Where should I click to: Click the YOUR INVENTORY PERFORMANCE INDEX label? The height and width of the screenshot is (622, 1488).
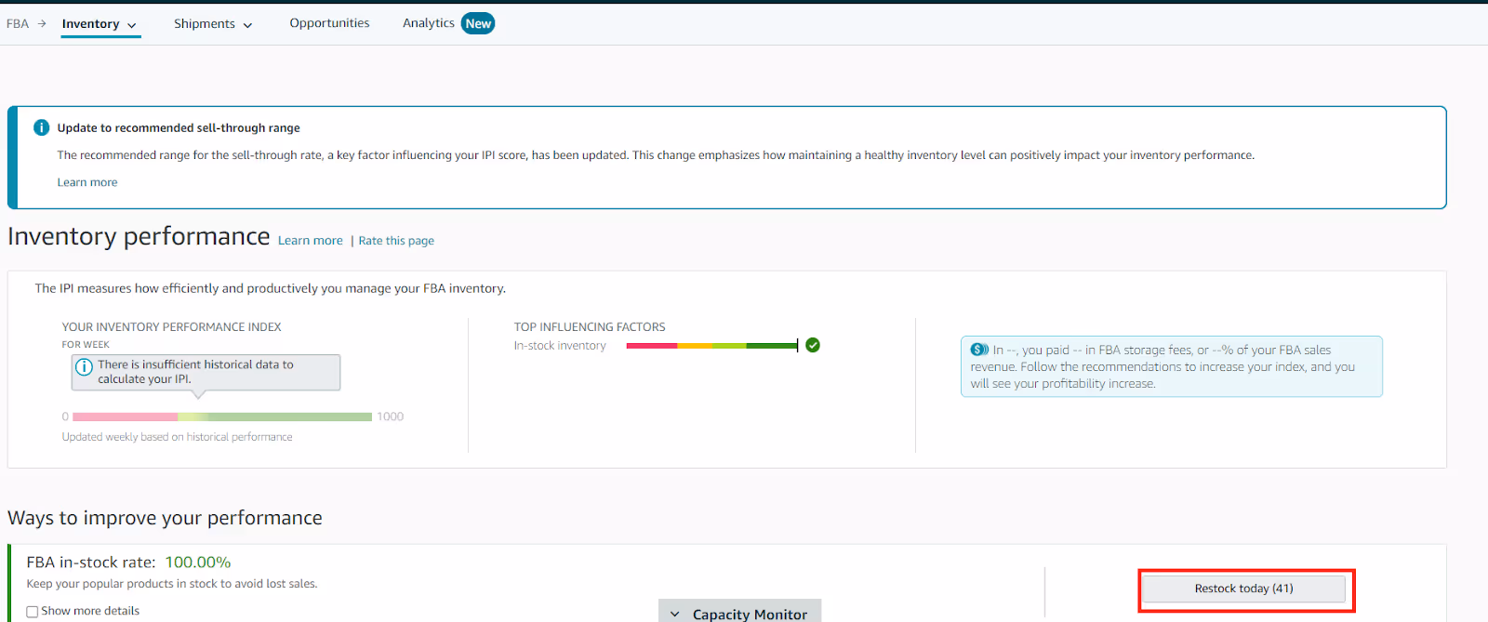click(x=171, y=327)
